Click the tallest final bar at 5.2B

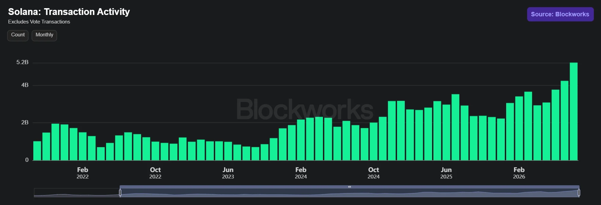coord(573,111)
